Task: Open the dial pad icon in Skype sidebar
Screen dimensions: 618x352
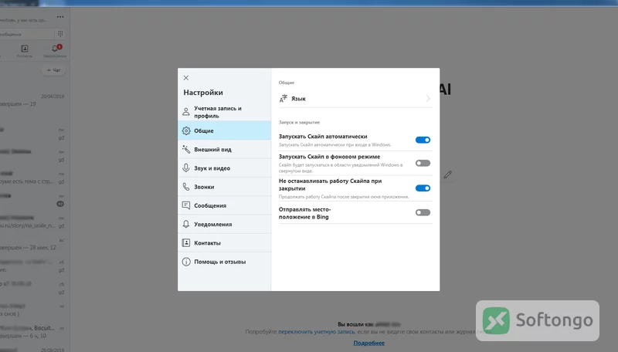Action: 60,34
